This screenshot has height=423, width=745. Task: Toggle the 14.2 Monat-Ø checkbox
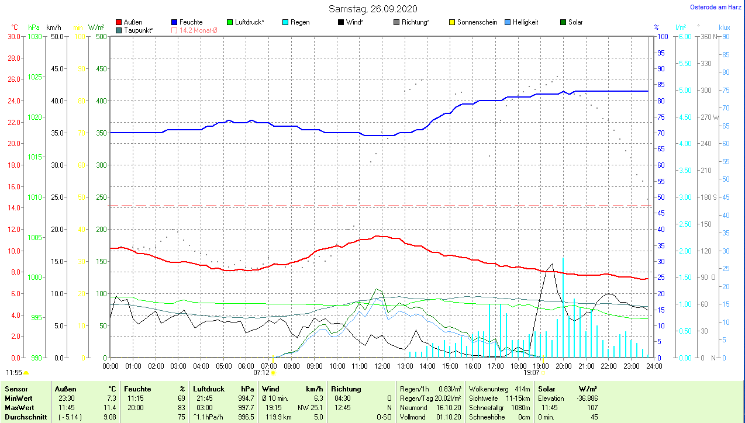click(175, 30)
